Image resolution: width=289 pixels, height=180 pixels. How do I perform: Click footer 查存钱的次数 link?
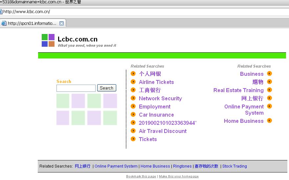point(206,166)
